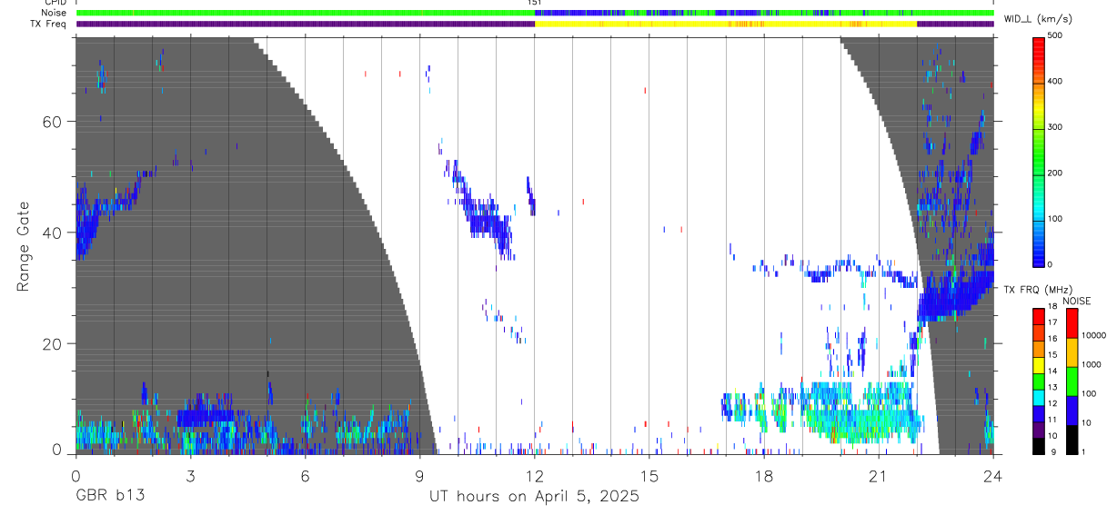Click the TX Freq row label at top left
Viewport: 1117px width, 515px height.
(x=46, y=24)
